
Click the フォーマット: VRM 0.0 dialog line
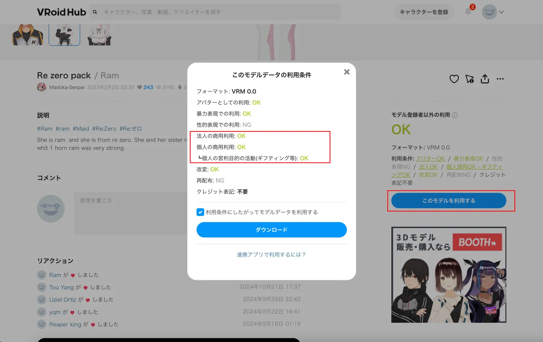coord(226,91)
